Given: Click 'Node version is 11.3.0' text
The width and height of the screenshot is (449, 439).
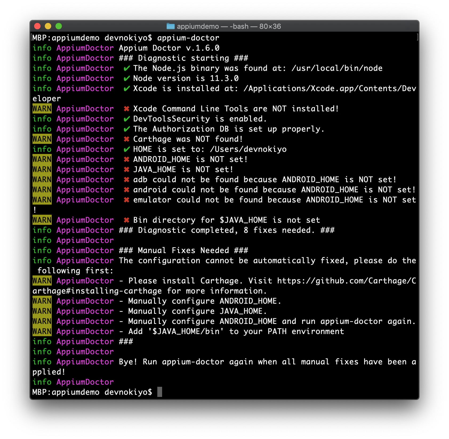Looking at the screenshot, I should point(186,78).
